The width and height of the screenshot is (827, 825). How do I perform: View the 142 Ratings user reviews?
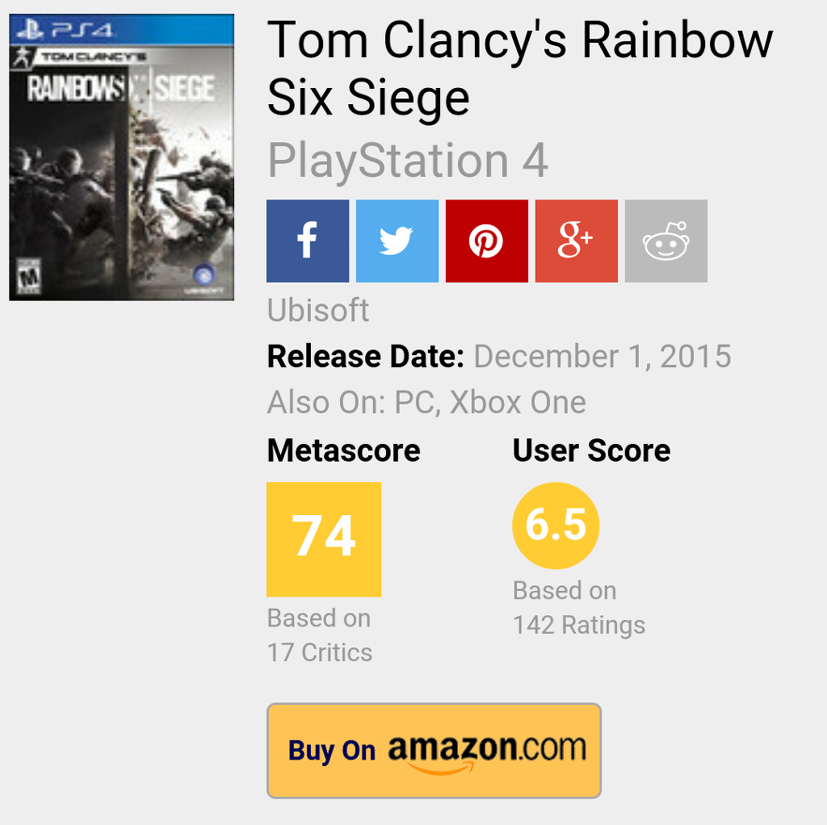click(x=579, y=625)
